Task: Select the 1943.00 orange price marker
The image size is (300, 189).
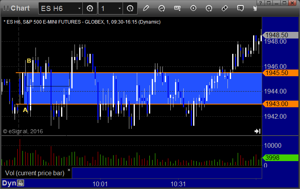Action: 280,104
